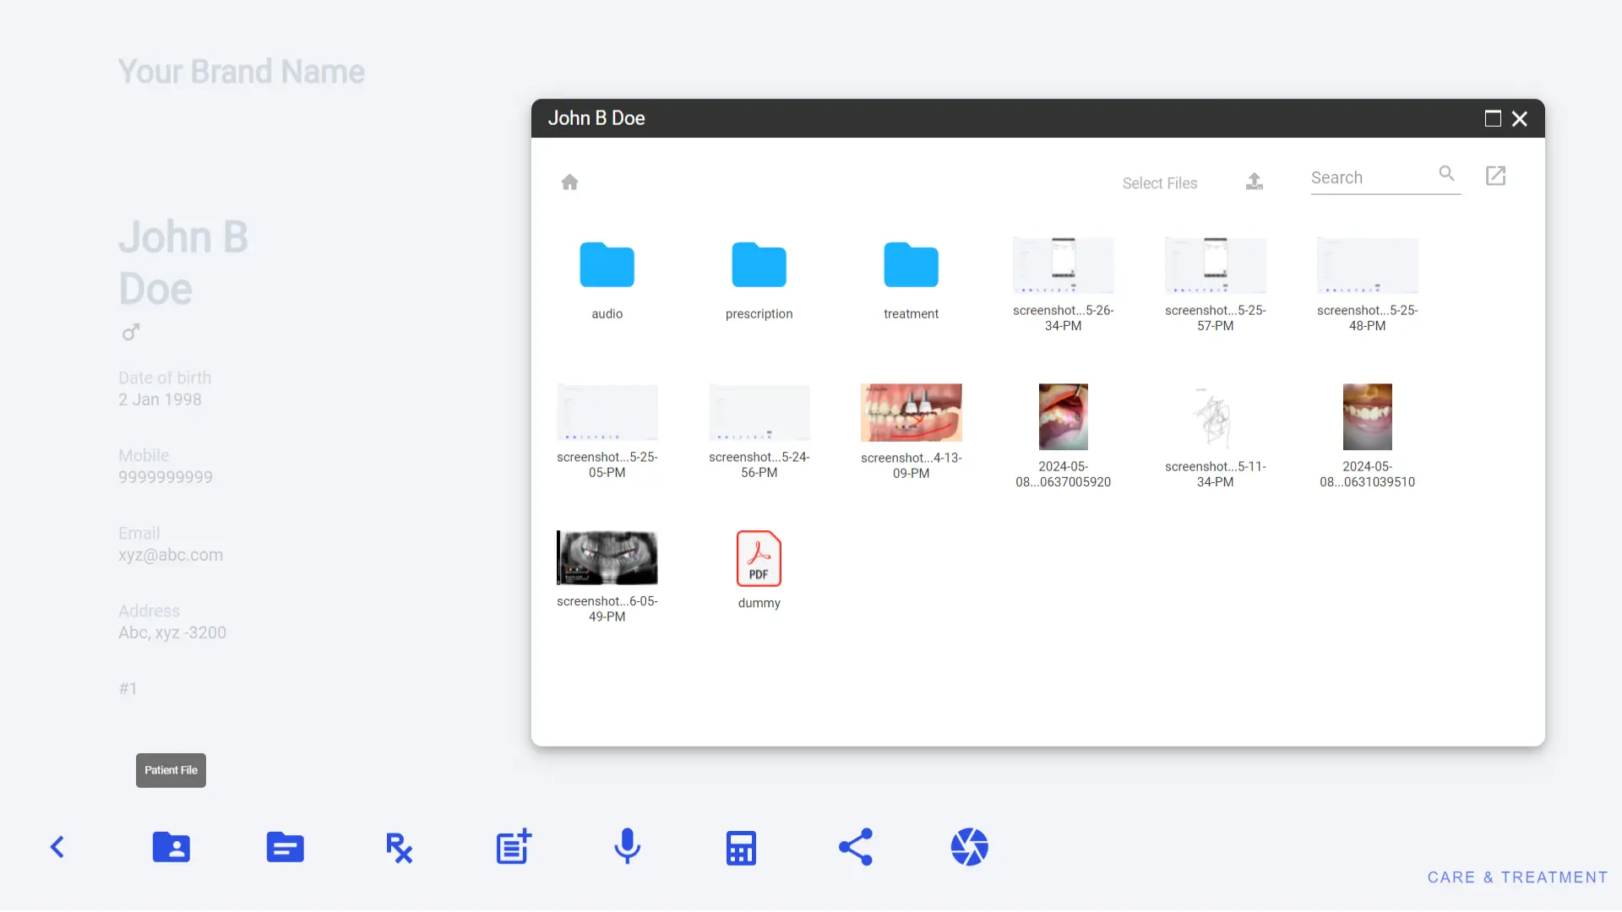The width and height of the screenshot is (1622, 912).
Task: Click the upload files button
Action: (1255, 182)
